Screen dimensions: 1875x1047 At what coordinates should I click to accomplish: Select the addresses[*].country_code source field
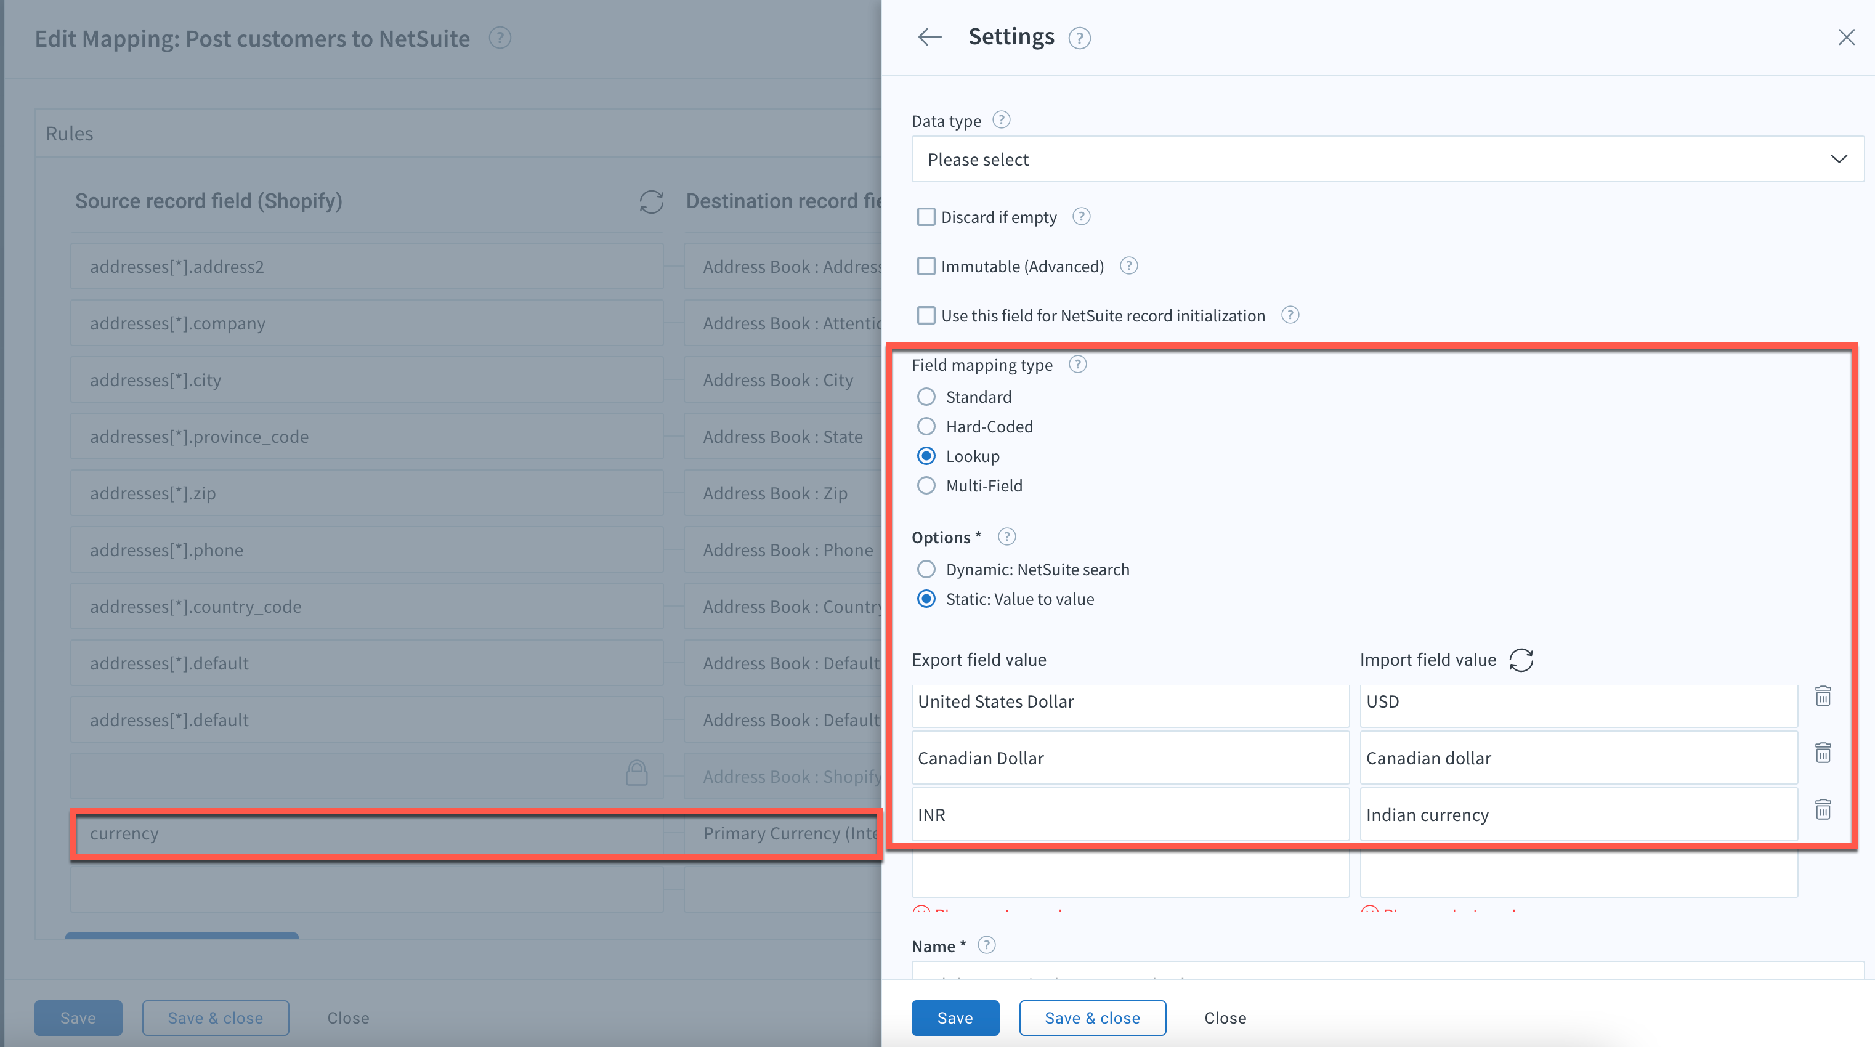(x=367, y=607)
